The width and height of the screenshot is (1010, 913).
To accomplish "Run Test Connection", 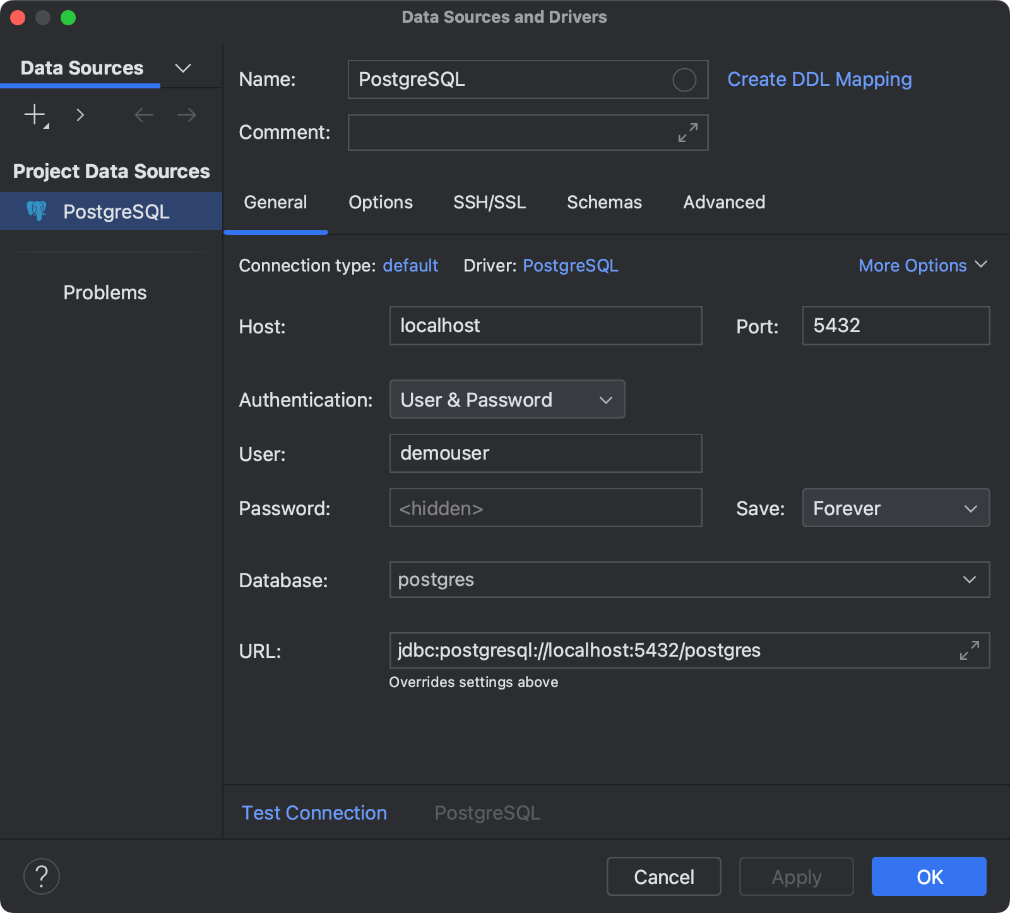I will (x=314, y=813).
